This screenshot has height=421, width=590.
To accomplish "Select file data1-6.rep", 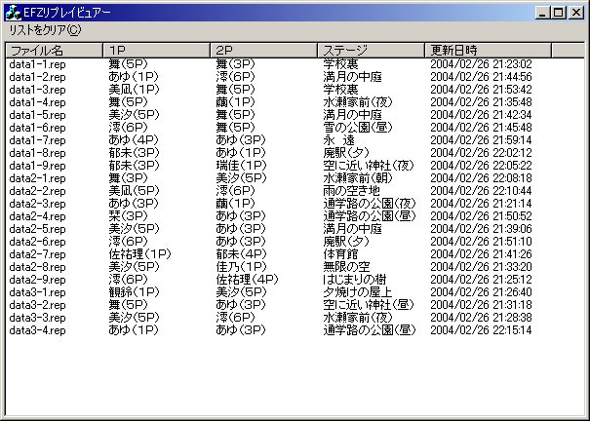I will tap(37, 128).
